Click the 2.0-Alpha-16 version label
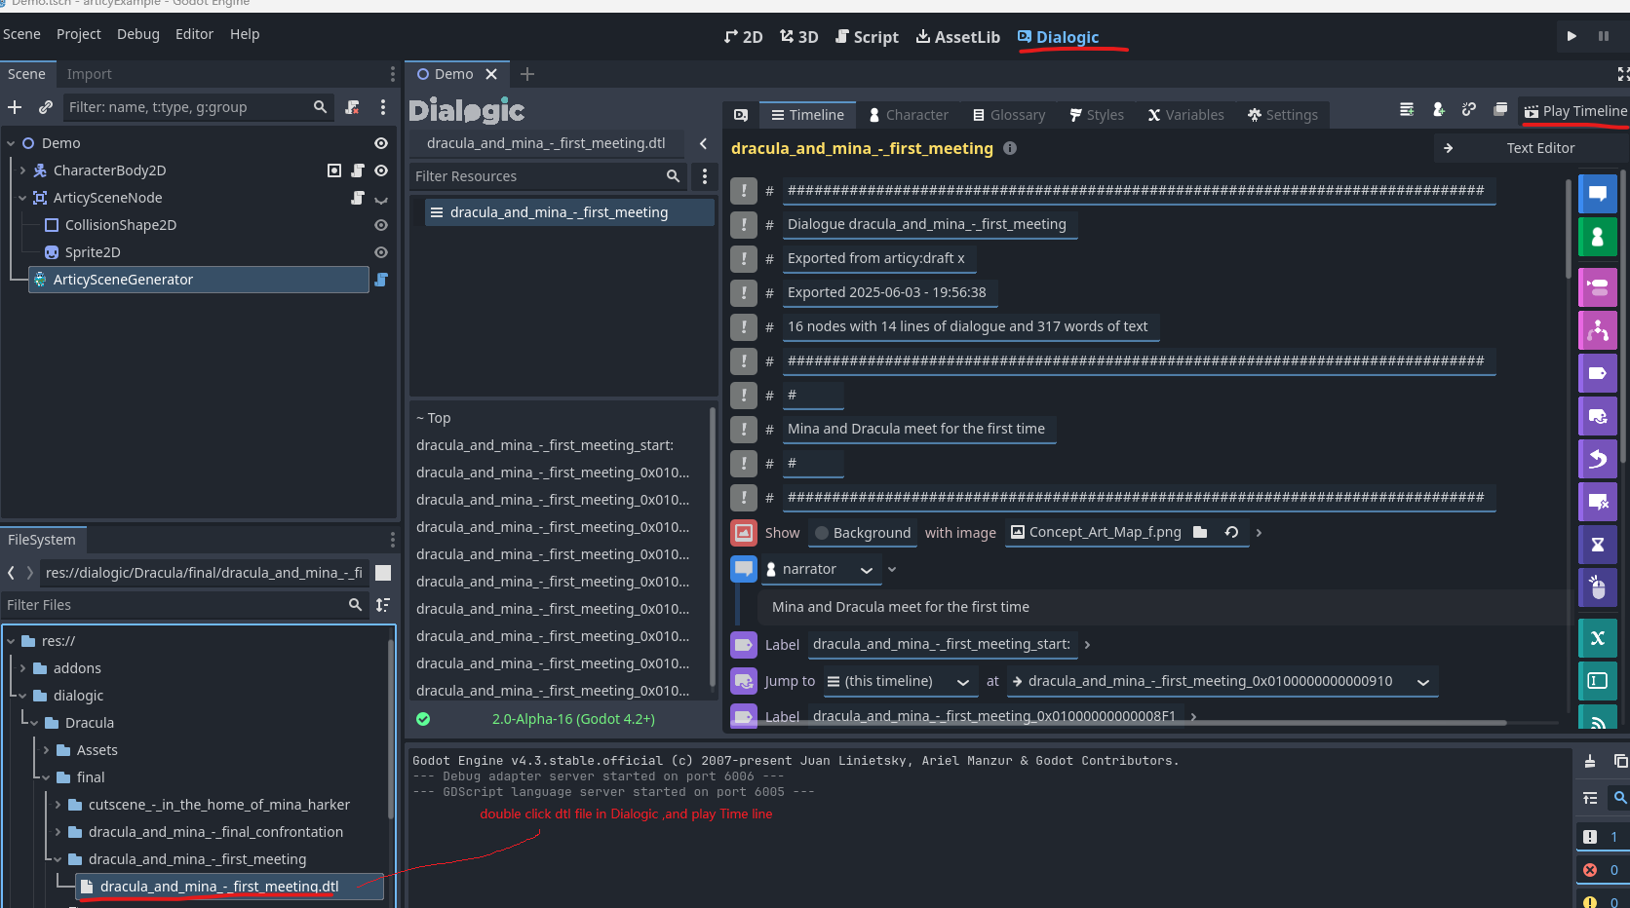1630x908 pixels. pyautogui.click(x=573, y=719)
